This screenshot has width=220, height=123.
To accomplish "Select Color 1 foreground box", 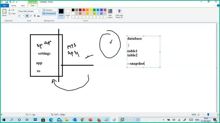I will click(61, 13).
